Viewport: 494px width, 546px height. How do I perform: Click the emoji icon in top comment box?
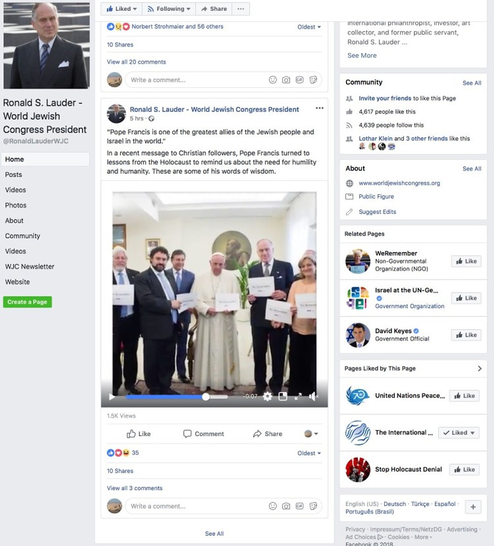pos(273,80)
